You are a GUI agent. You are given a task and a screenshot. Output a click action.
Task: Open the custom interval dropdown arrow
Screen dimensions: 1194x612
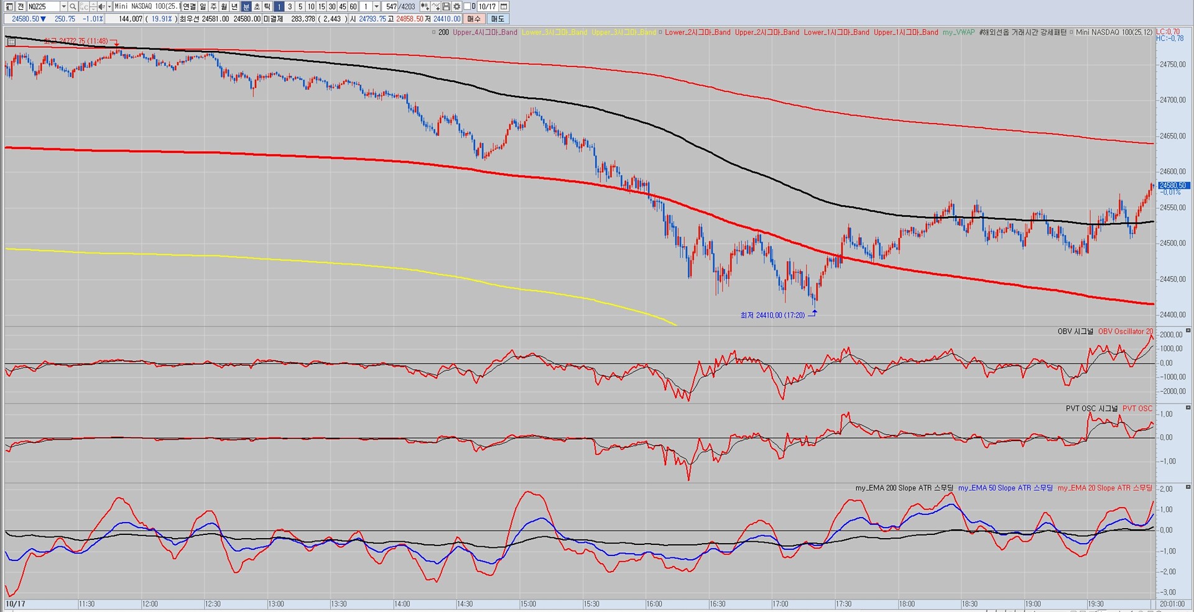point(376,6)
